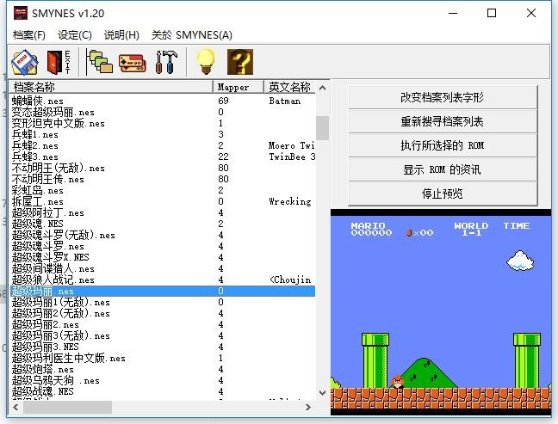
Task: Click the horizontal scroll left arrow
Action: [x=15, y=408]
